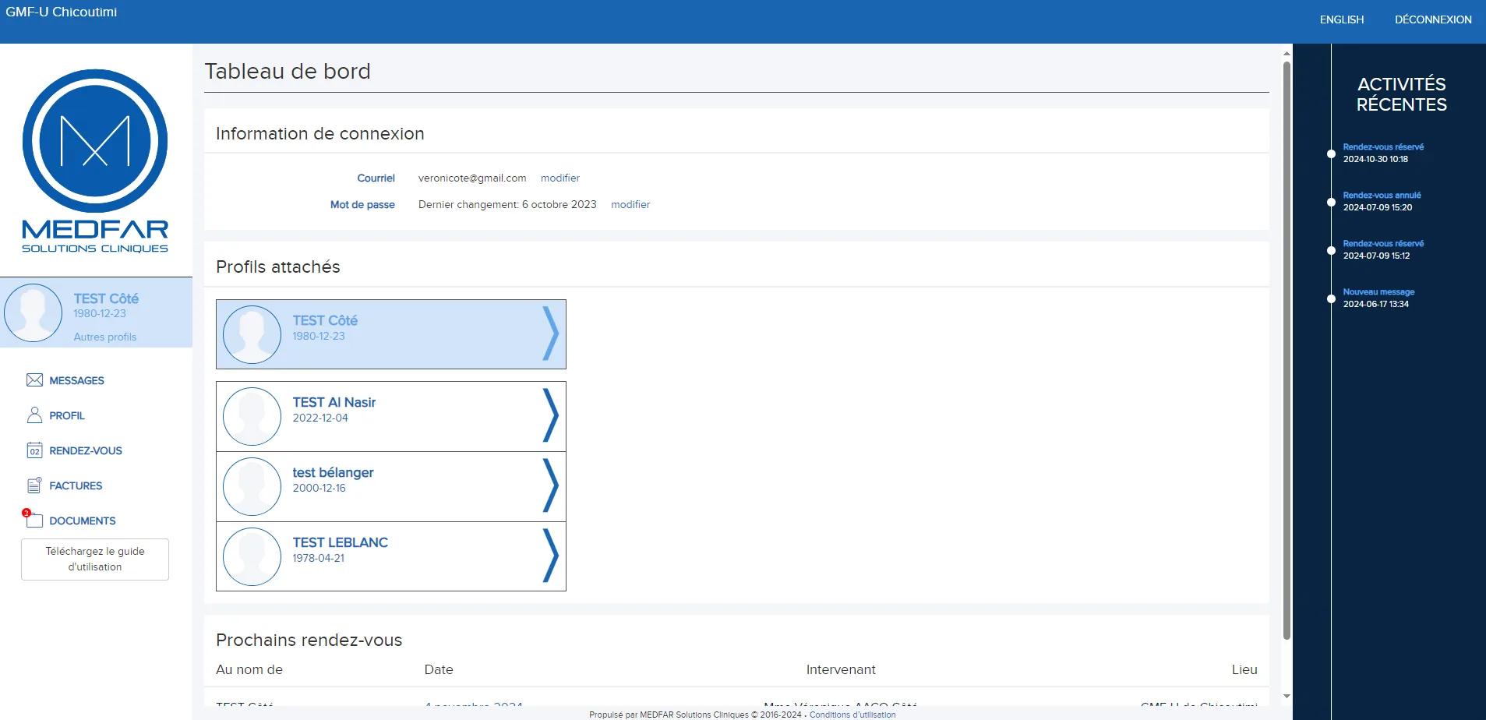This screenshot has height=720, width=1486.
Task: Select the TEST LEBLANC profile name
Action: 340,542
